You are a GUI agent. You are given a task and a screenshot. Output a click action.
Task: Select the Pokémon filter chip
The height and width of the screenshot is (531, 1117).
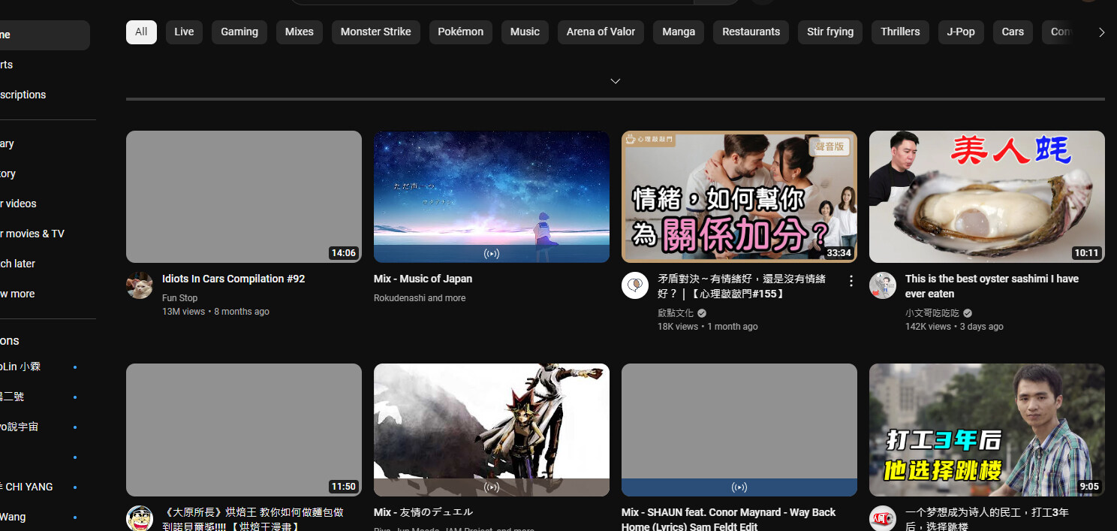click(x=460, y=32)
